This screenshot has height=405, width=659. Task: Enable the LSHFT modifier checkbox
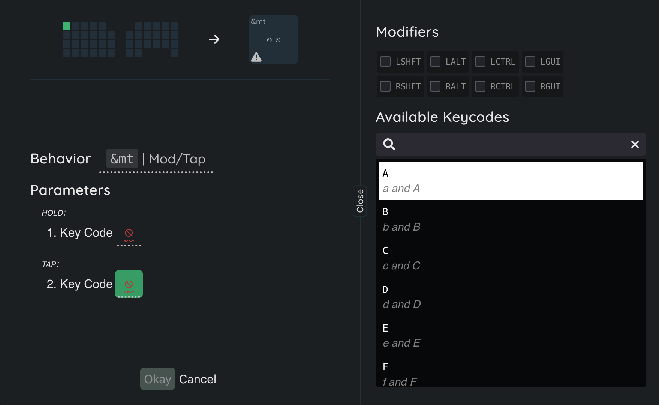[385, 61]
